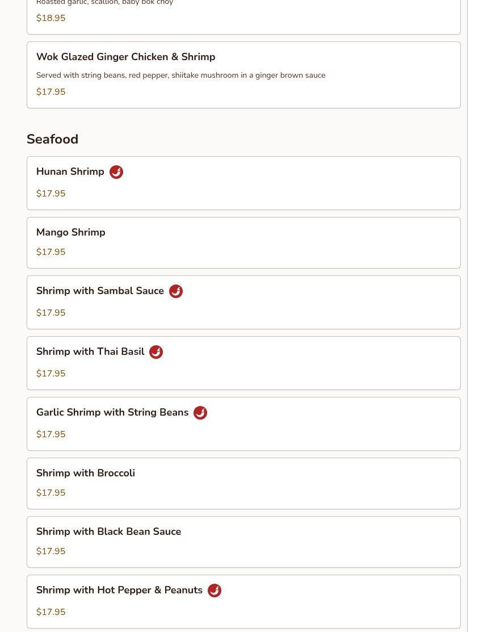This screenshot has width=479, height=632.
Task: Click the Wok Glazed Ginger Chicken description text
Action: (180, 75)
